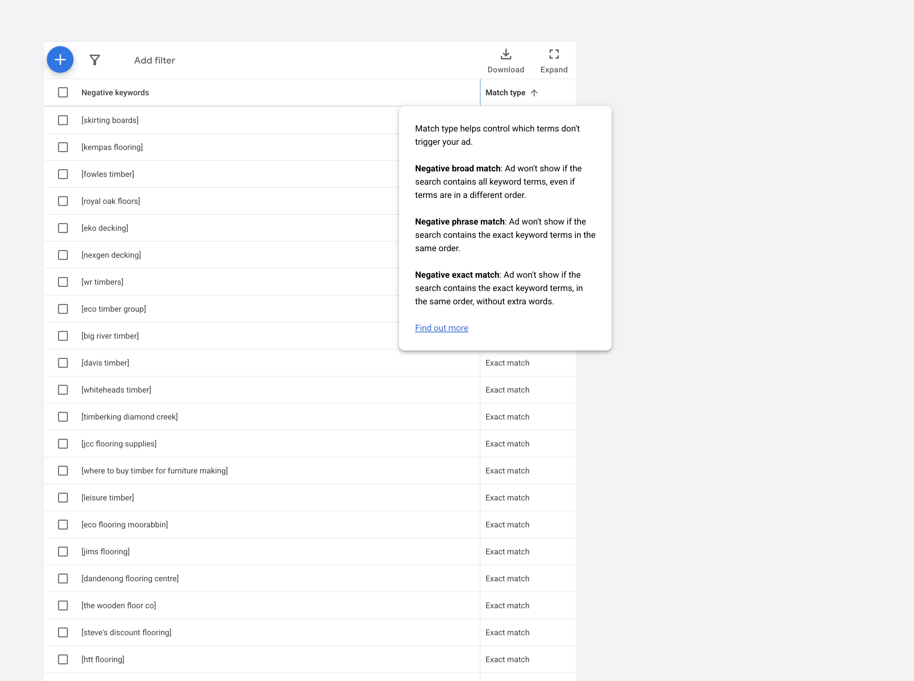Screen dimensions: 914x681
Task: Click the blue plus add button
Action: tap(60, 60)
